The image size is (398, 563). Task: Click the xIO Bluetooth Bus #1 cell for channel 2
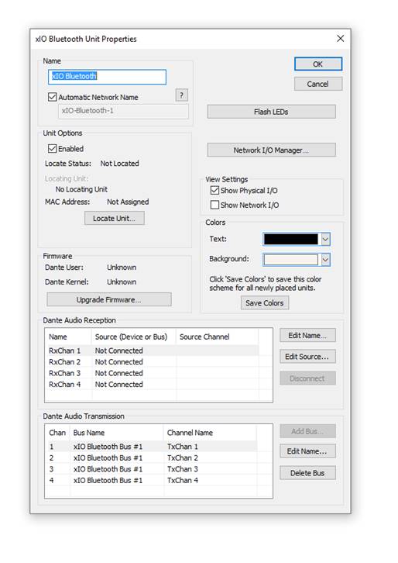point(108,458)
